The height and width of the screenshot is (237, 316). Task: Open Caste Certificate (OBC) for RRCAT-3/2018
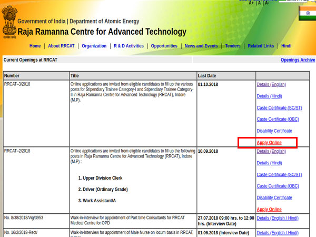(278, 120)
